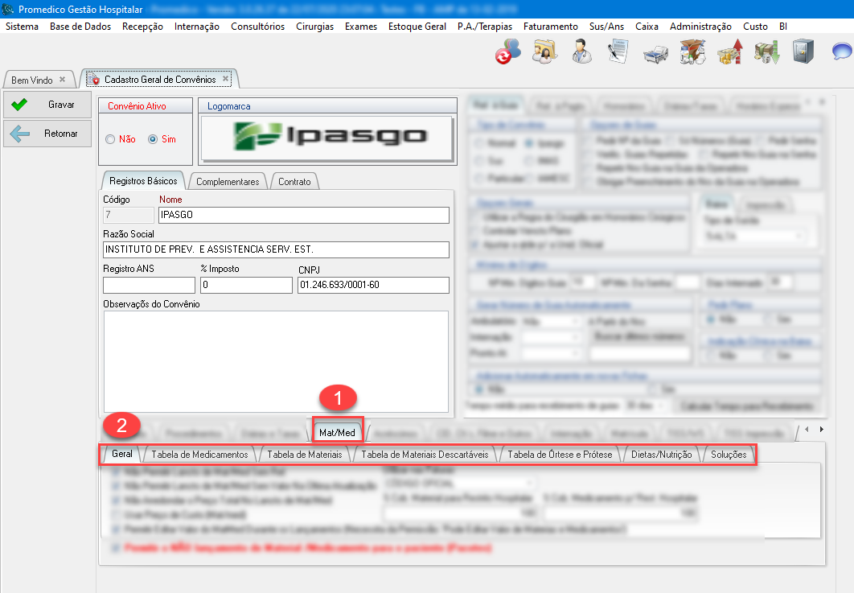Click the doctor icon in toolbar
Screen dimensions: 854x593
click(581, 51)
